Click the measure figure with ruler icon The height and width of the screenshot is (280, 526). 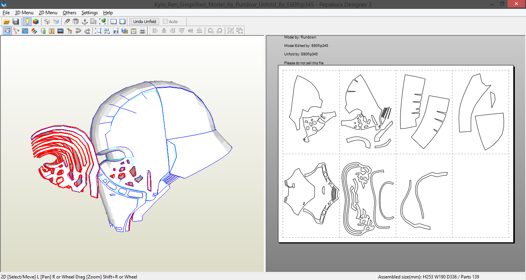click(43, 31)
